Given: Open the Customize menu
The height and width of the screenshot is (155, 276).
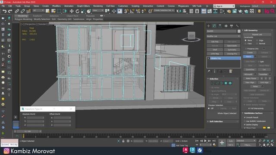Looking at the screenshot, I should [x=123, y=6].
